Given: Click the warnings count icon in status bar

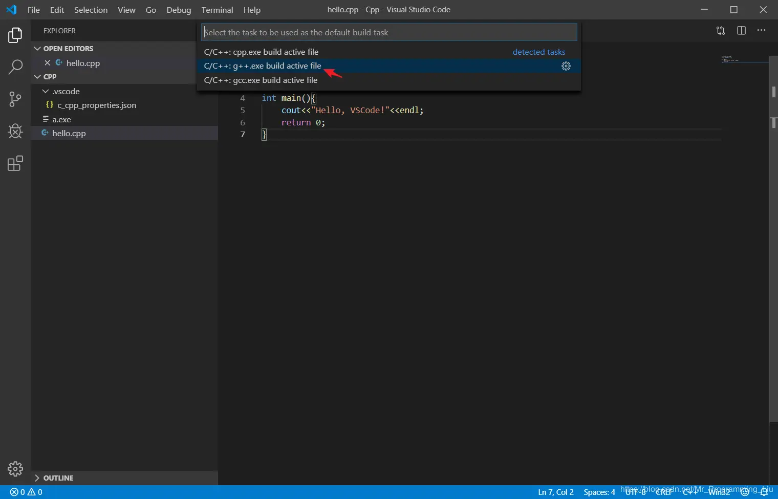Looking at the screenshot, I should point(31,492).
